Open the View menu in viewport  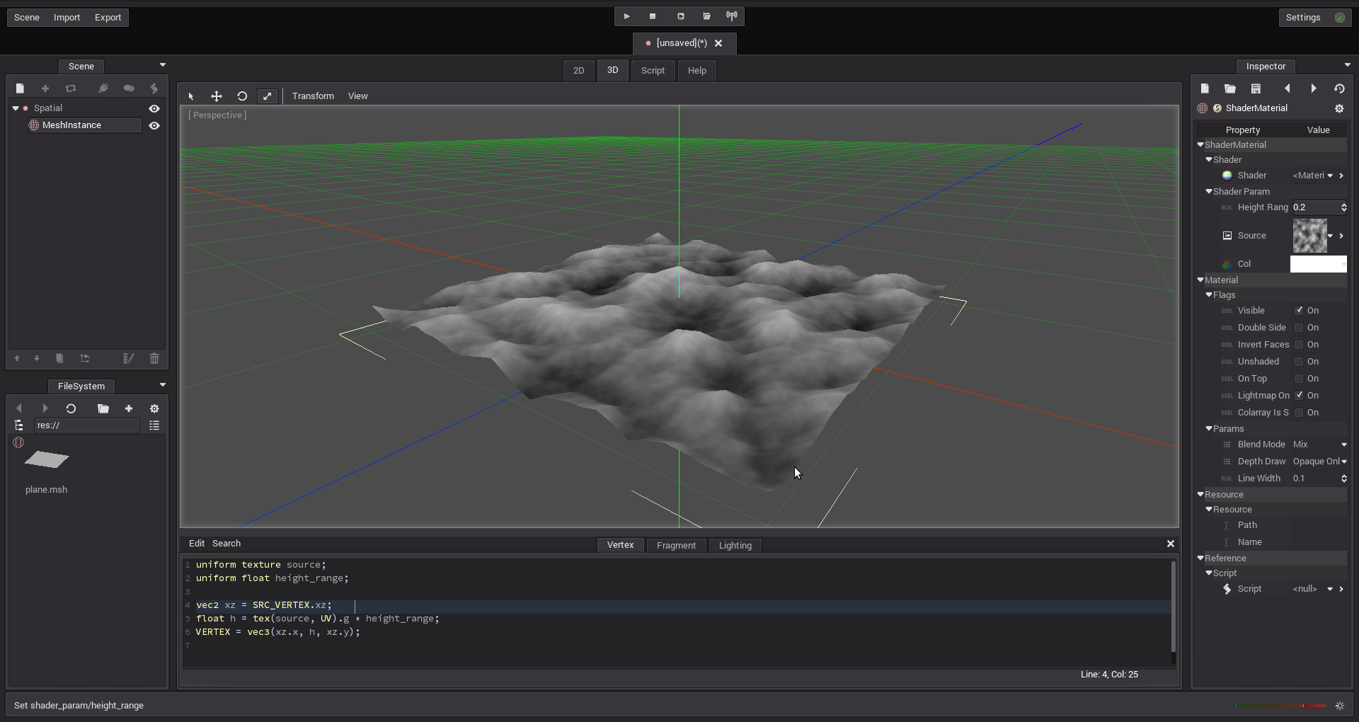point(357,96)
